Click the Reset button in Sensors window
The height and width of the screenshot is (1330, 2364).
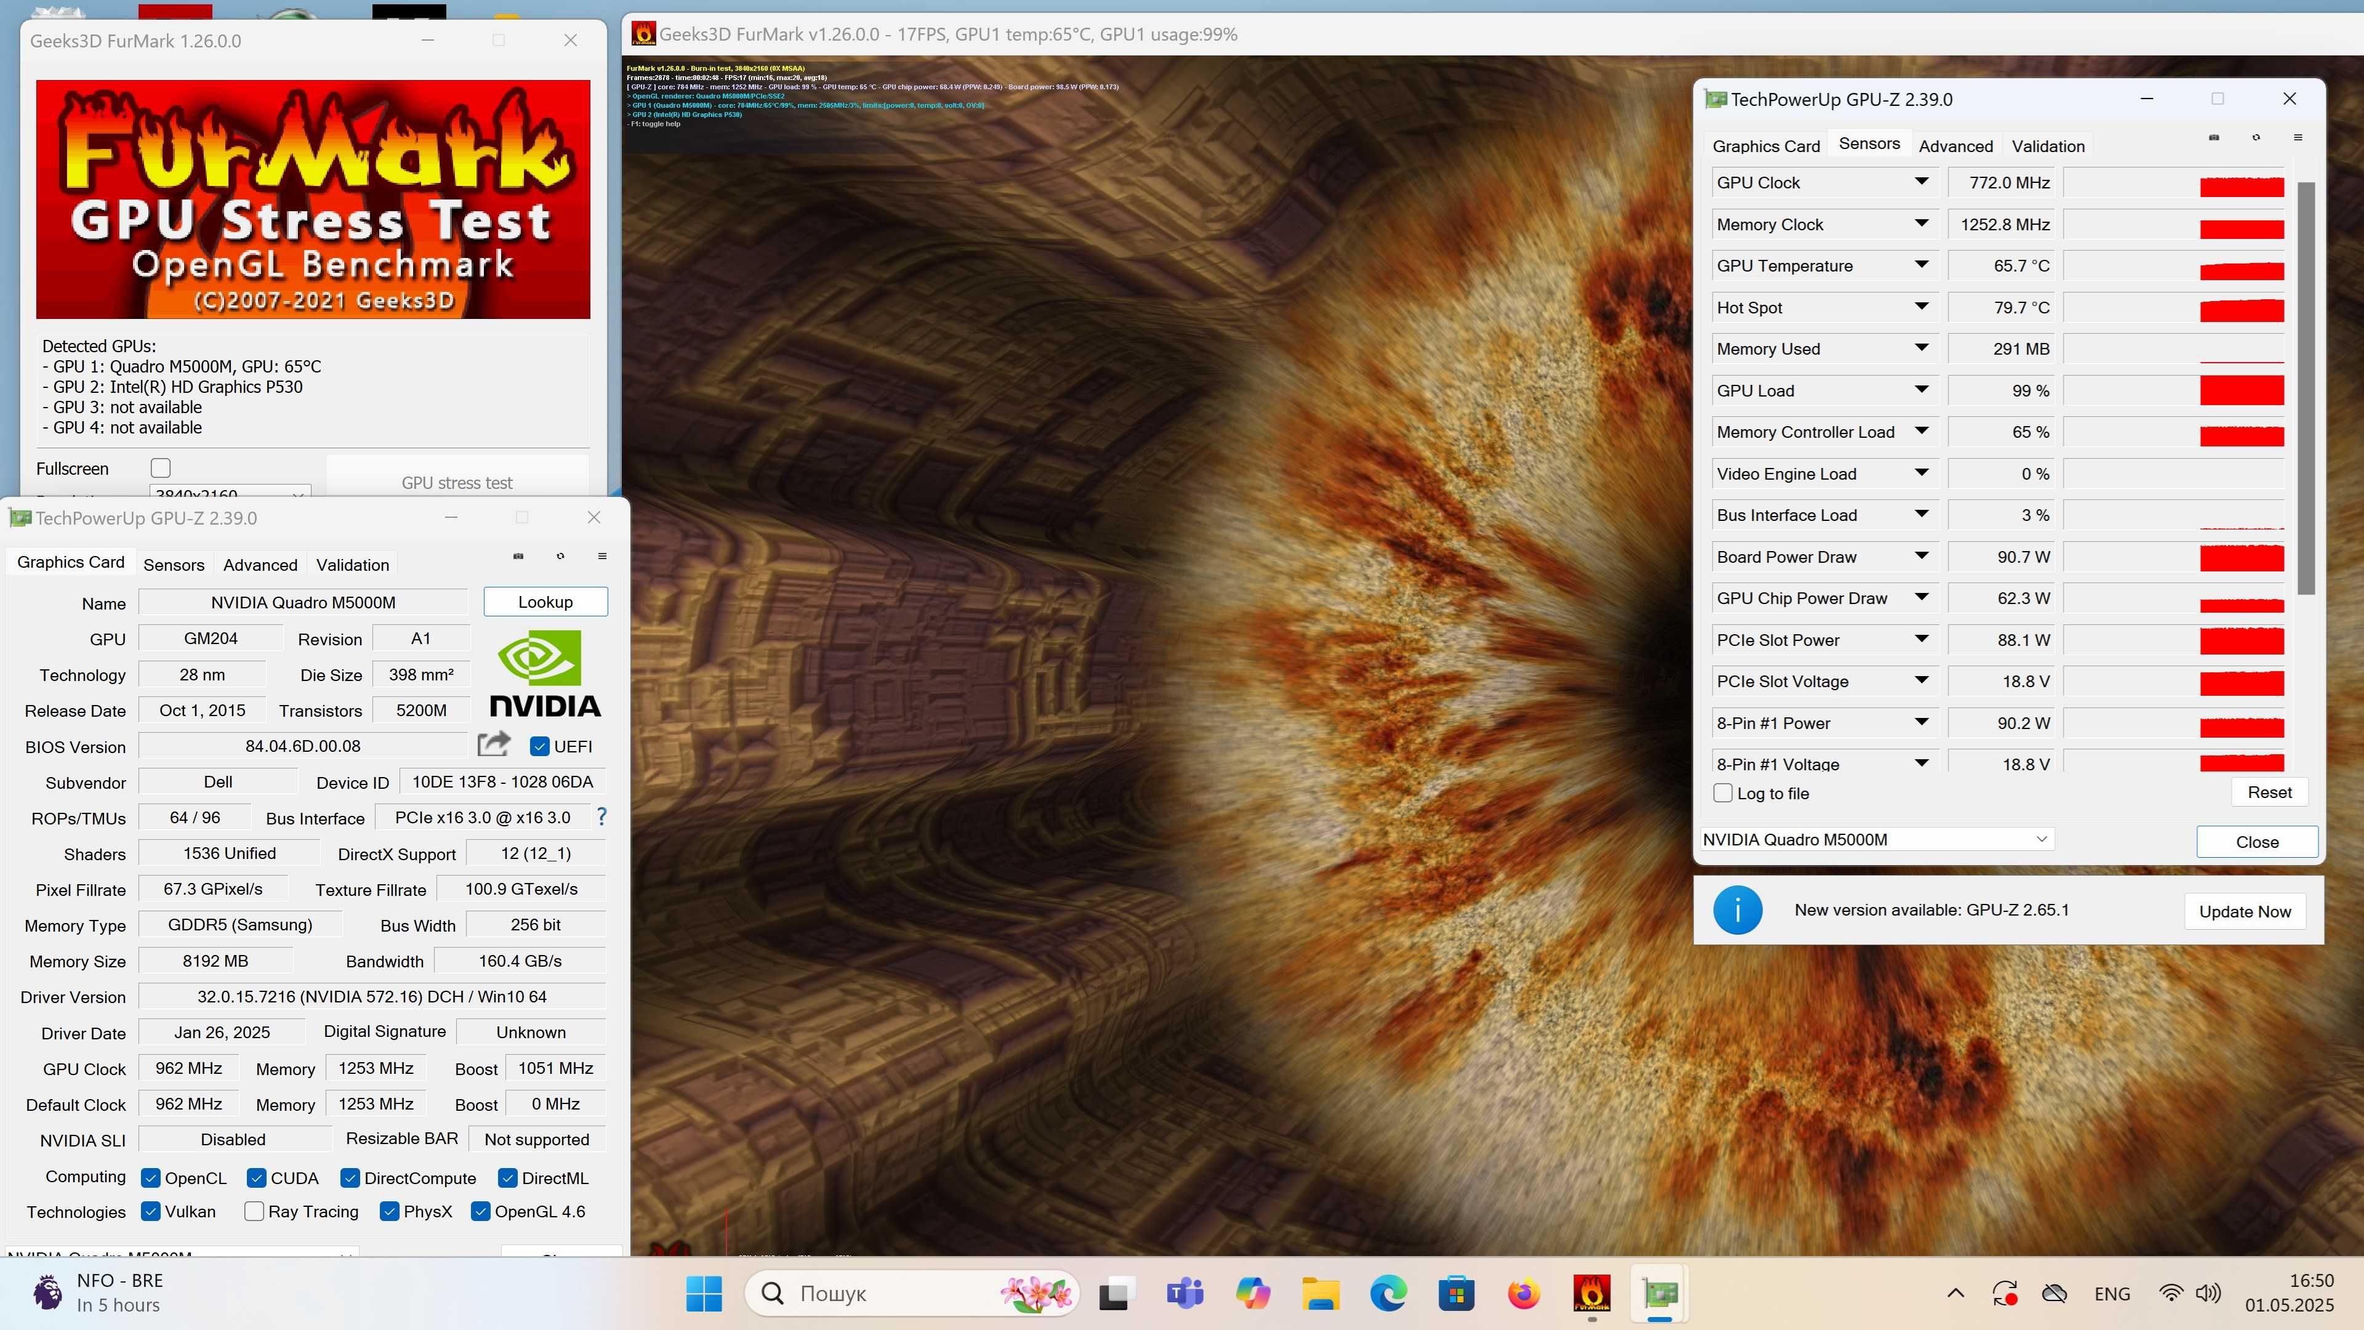[2269, 792]
